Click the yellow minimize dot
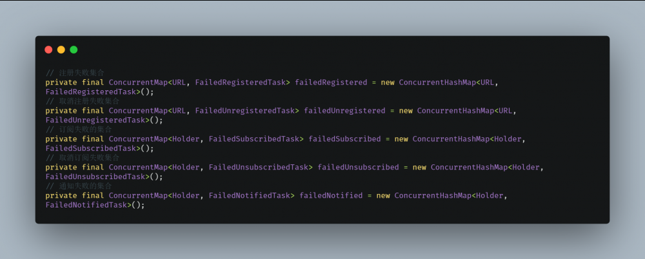 pyautogui.click(x=61, y=50)
